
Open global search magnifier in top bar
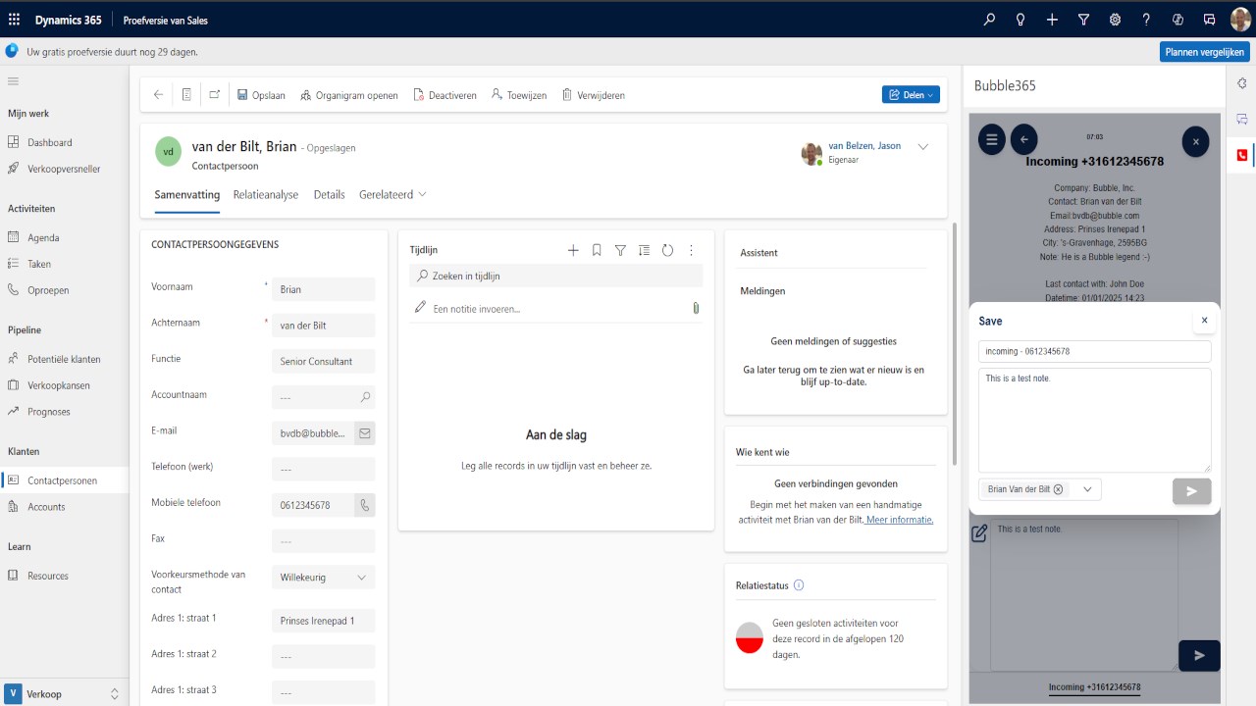coord(989,20)
